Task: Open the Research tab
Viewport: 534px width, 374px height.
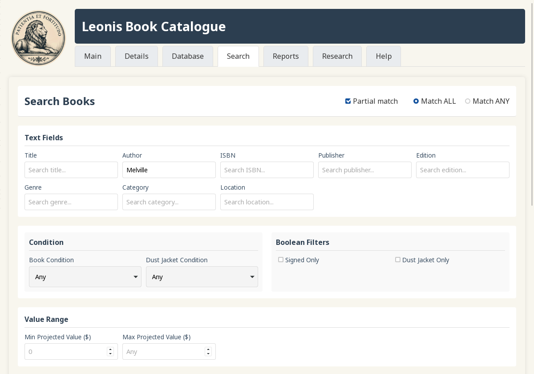Action: coord(337,56)
